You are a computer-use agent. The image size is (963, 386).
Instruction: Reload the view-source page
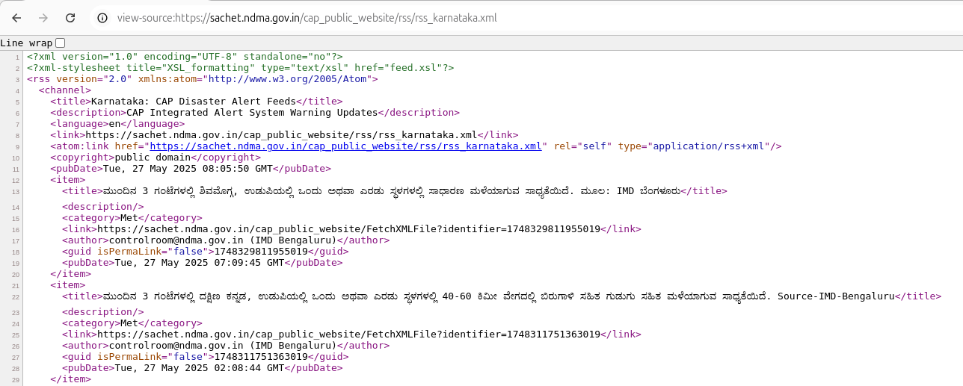70,17
